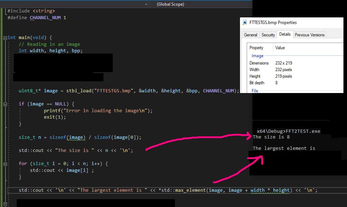Switch to the General tab in Properties
347x207 pixels.
click(x=251, y=35)
